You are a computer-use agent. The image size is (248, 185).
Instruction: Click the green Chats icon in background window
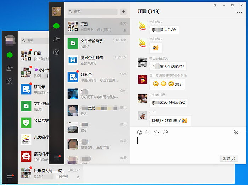click(10, 55)
